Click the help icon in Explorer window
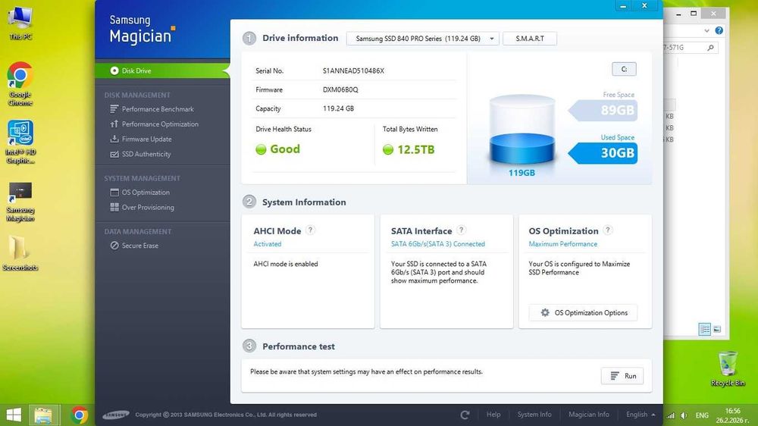Viewport: 758px width, 426px height. [x=719, y=30]
